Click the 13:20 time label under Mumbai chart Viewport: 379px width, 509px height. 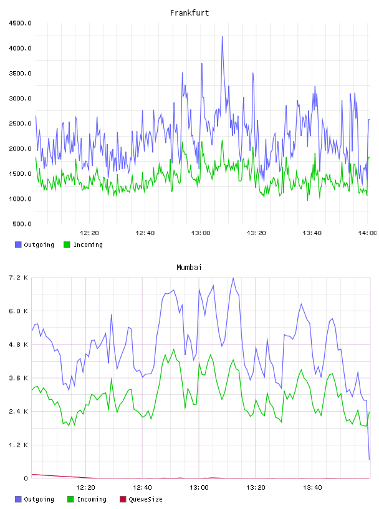click(x=256, y=487)
